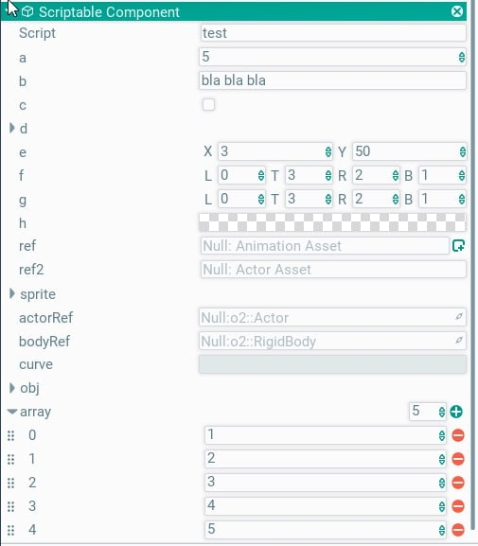
Task: Click the link icon in actorRef field
Action: 459,316
